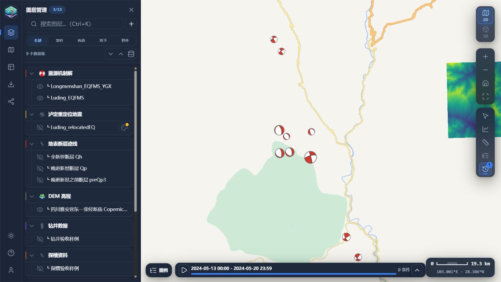Collapse the DEM 高程 group

[32, 196]
